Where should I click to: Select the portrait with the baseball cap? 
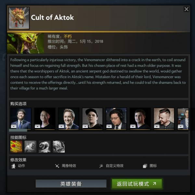click(92, 119)
